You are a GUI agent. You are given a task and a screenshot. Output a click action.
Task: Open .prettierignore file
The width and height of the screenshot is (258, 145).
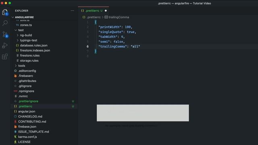[x=28, y=101]
